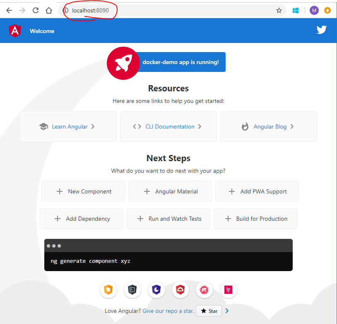
Task: Open the pink Meetup icon
Action: tap(204, 290)
